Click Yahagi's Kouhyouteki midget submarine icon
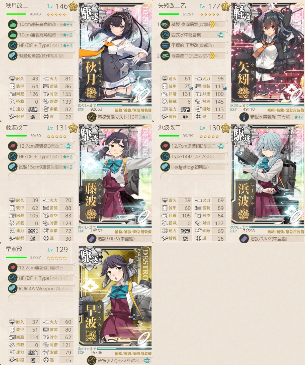 pyautogui.click(x=165, y=45)
